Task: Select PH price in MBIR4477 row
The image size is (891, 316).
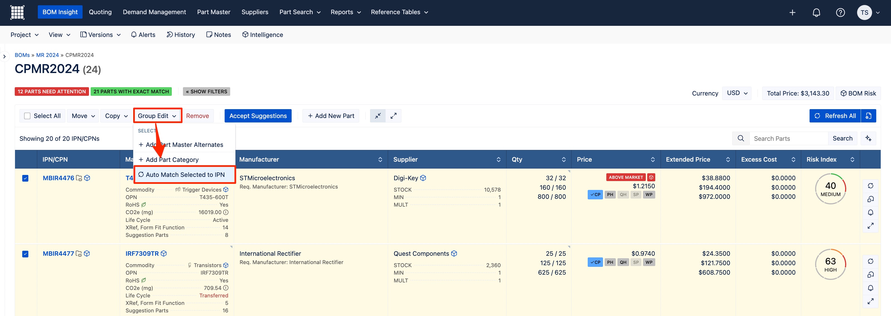Action: [610, 262]
